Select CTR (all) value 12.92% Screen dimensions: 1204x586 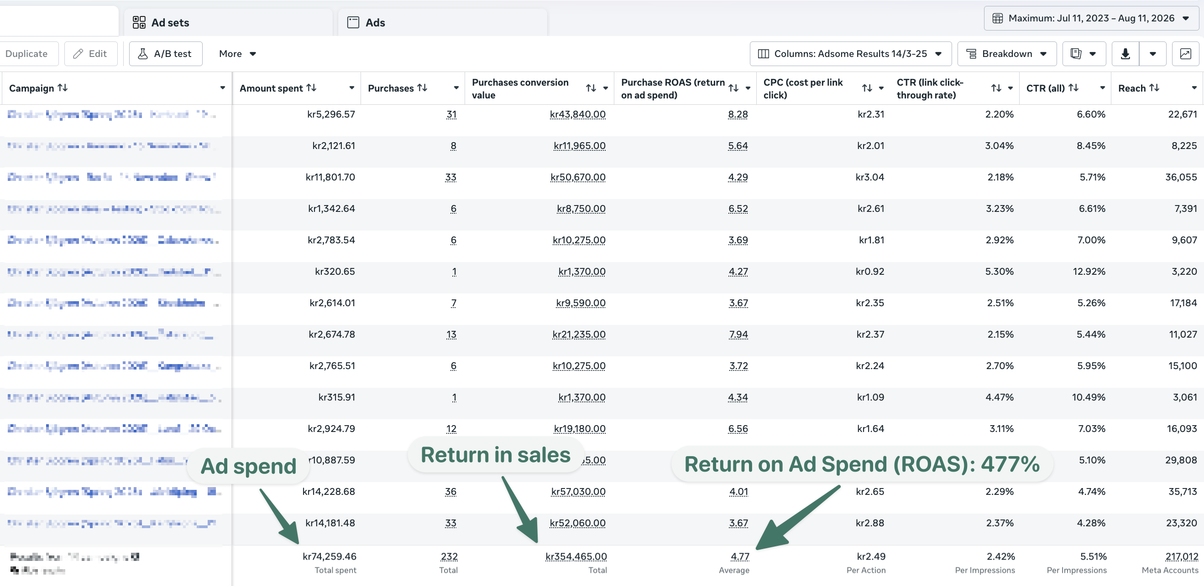pyautogui.click(x=1089, y=272)
